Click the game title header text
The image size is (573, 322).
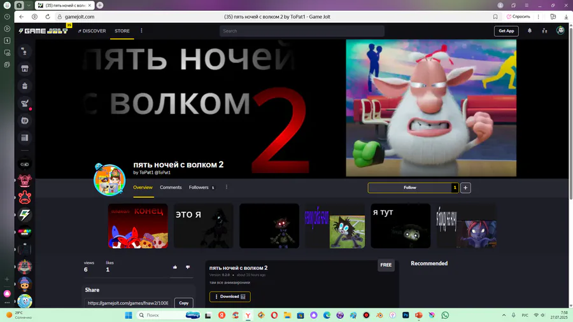(x=178, y=165)
